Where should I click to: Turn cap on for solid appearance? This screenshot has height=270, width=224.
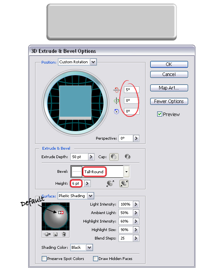[x=114, y=157]
